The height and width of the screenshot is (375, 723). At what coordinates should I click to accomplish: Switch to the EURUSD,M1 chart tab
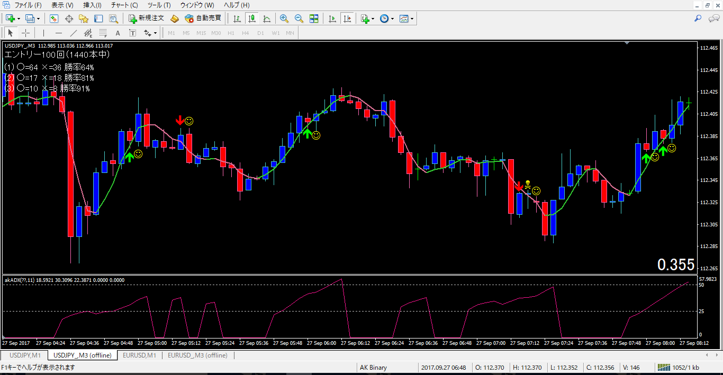click(x=139, y=355)
